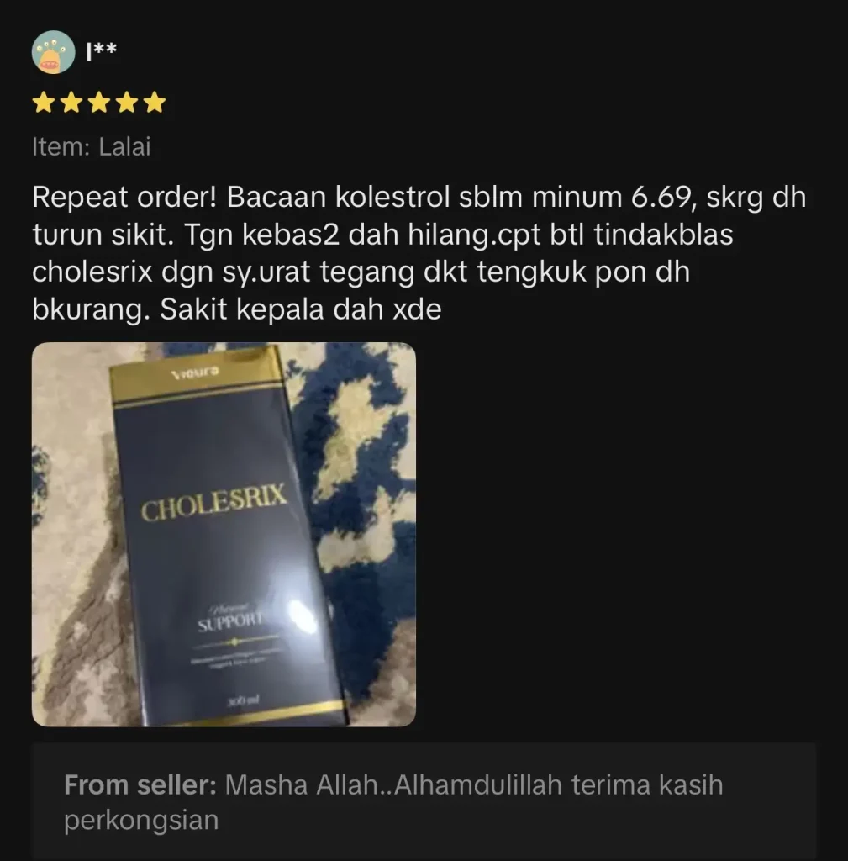Select the fifth yellow rating star
848x861 pixels.
coord(155,103)
